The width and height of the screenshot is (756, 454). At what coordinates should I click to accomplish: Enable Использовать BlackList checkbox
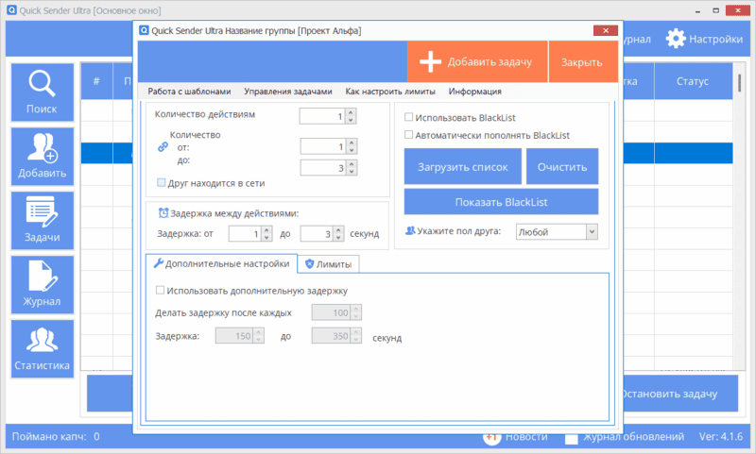pyautogui.click(x=409, y=117)
